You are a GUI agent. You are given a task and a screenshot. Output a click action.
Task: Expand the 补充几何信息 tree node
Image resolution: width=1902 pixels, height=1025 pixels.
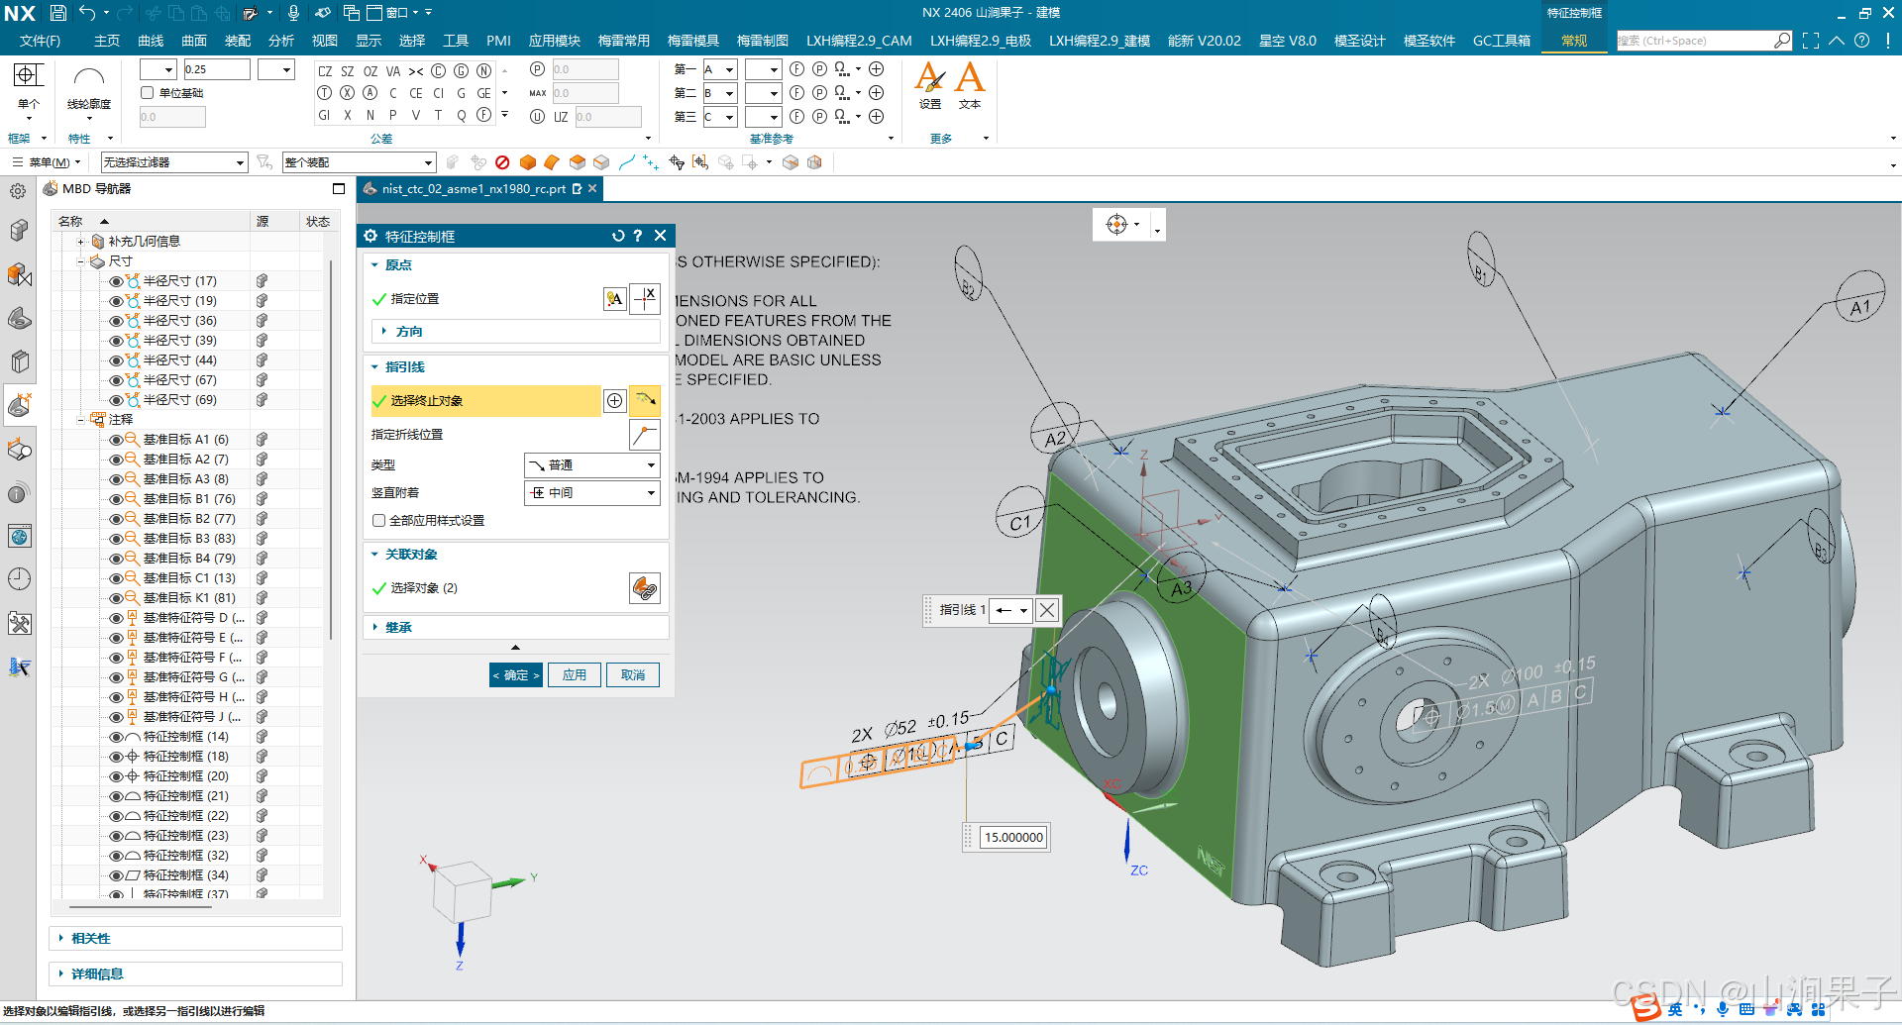tap(81, 242)
